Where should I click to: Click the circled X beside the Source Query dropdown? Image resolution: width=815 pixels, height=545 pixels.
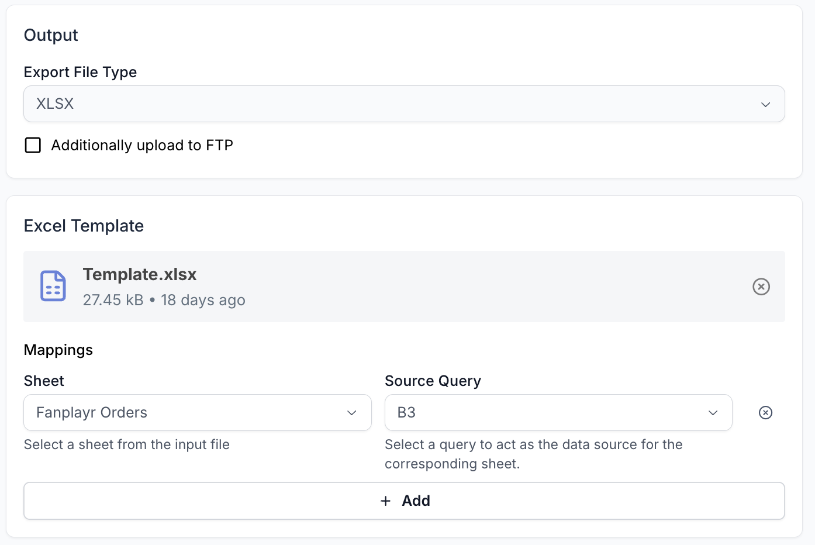tap(765, 412)
